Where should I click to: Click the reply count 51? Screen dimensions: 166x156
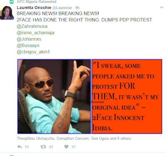[27, 147]
